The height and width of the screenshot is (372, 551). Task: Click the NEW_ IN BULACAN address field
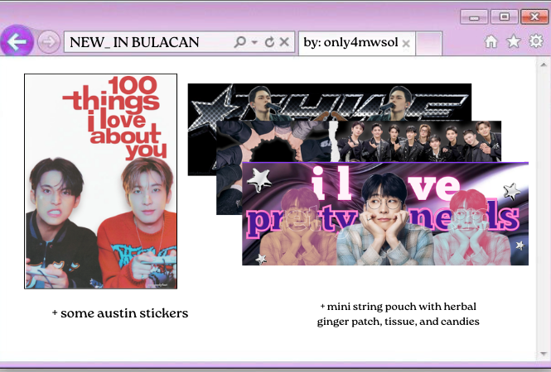click(x=179, y=42)
